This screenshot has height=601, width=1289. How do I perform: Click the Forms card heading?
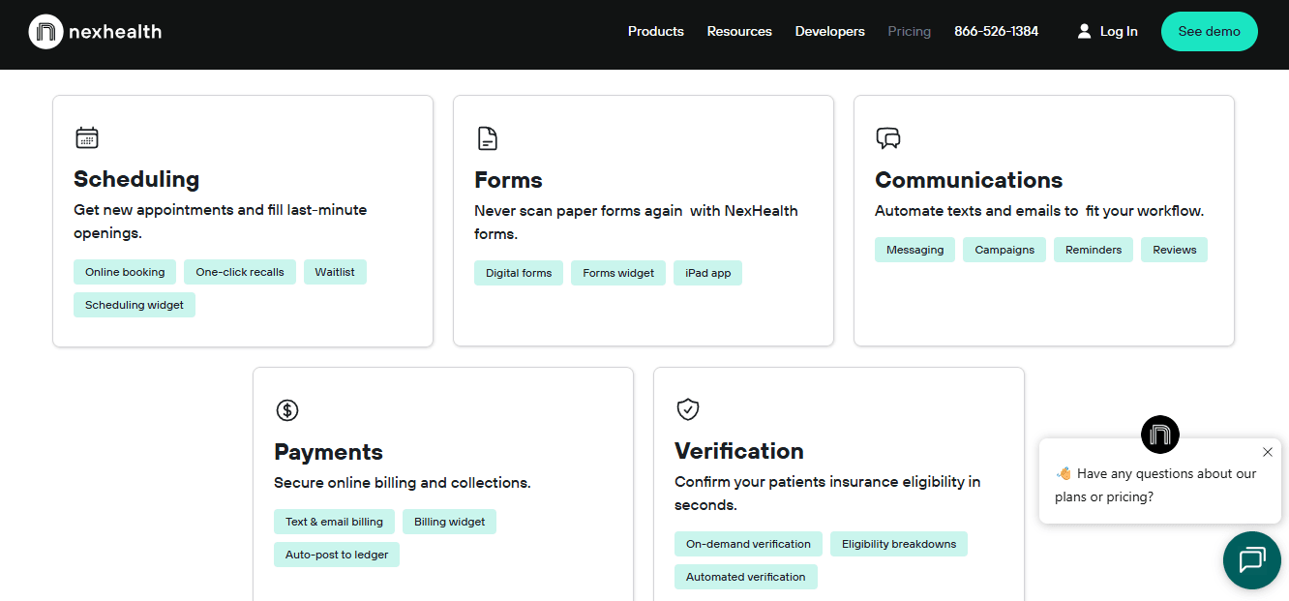click(508, 180)
